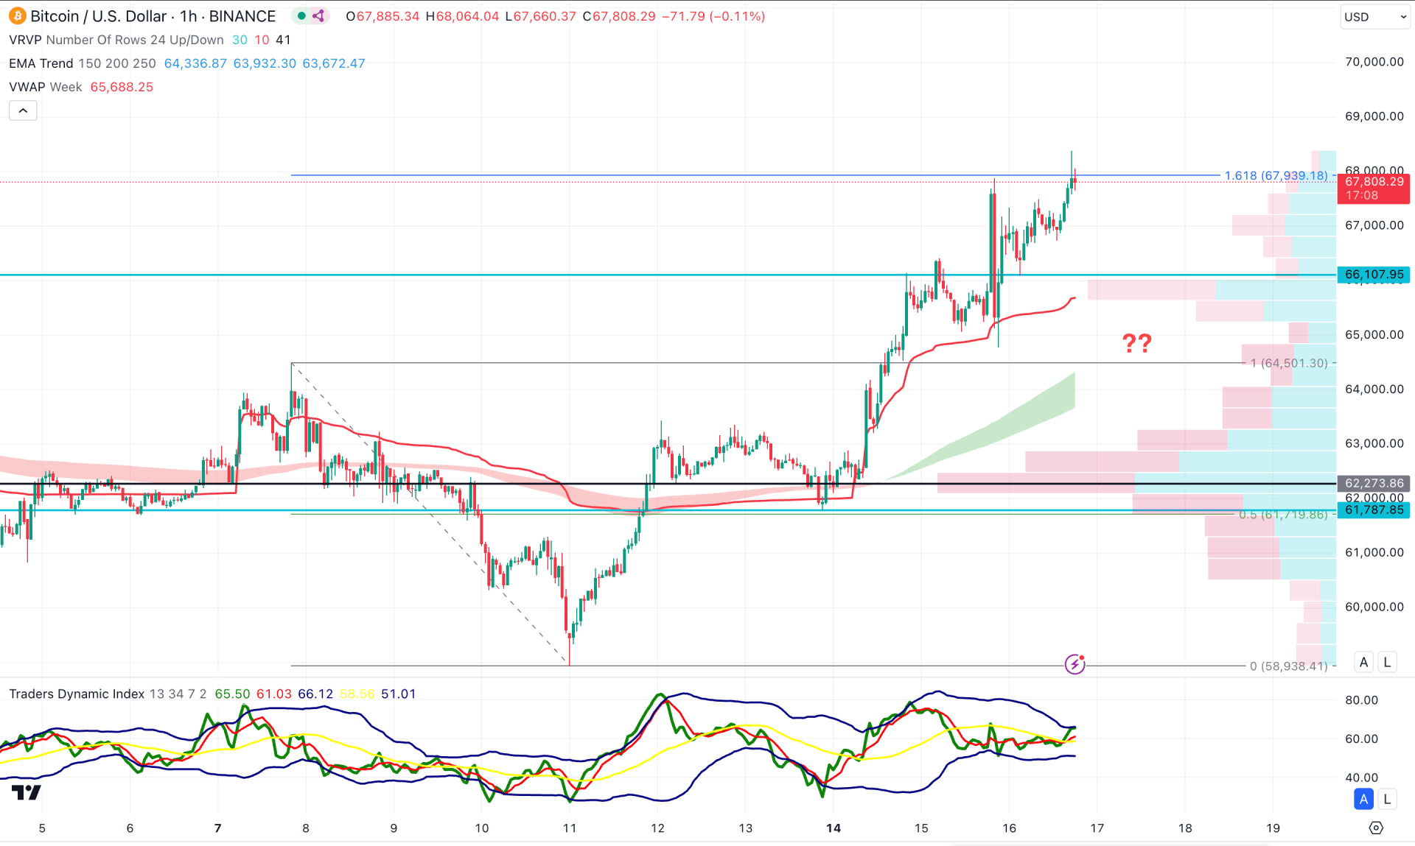Viewport: 1415px width, 846px height.
Task: Click the 70,000.00 price axis label
Action: (1374, 62)
